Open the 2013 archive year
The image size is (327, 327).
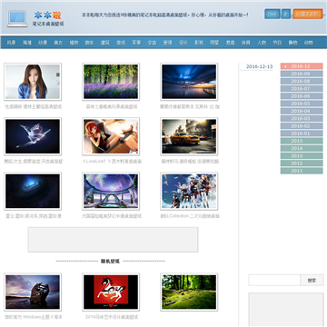302,156
